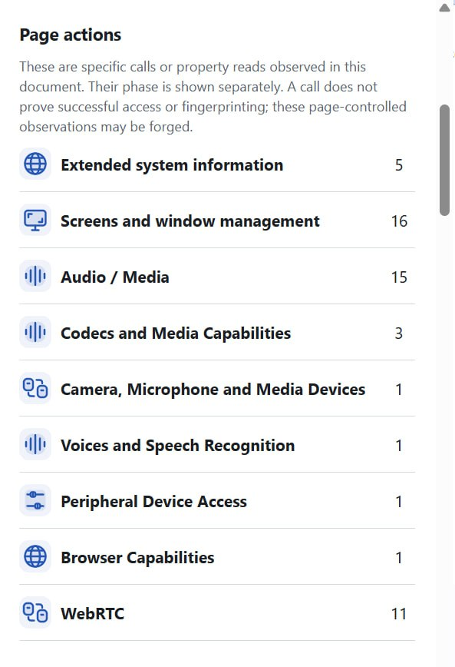
Task: Open the Peripheral Device Access item
Action: pos(217,501)
